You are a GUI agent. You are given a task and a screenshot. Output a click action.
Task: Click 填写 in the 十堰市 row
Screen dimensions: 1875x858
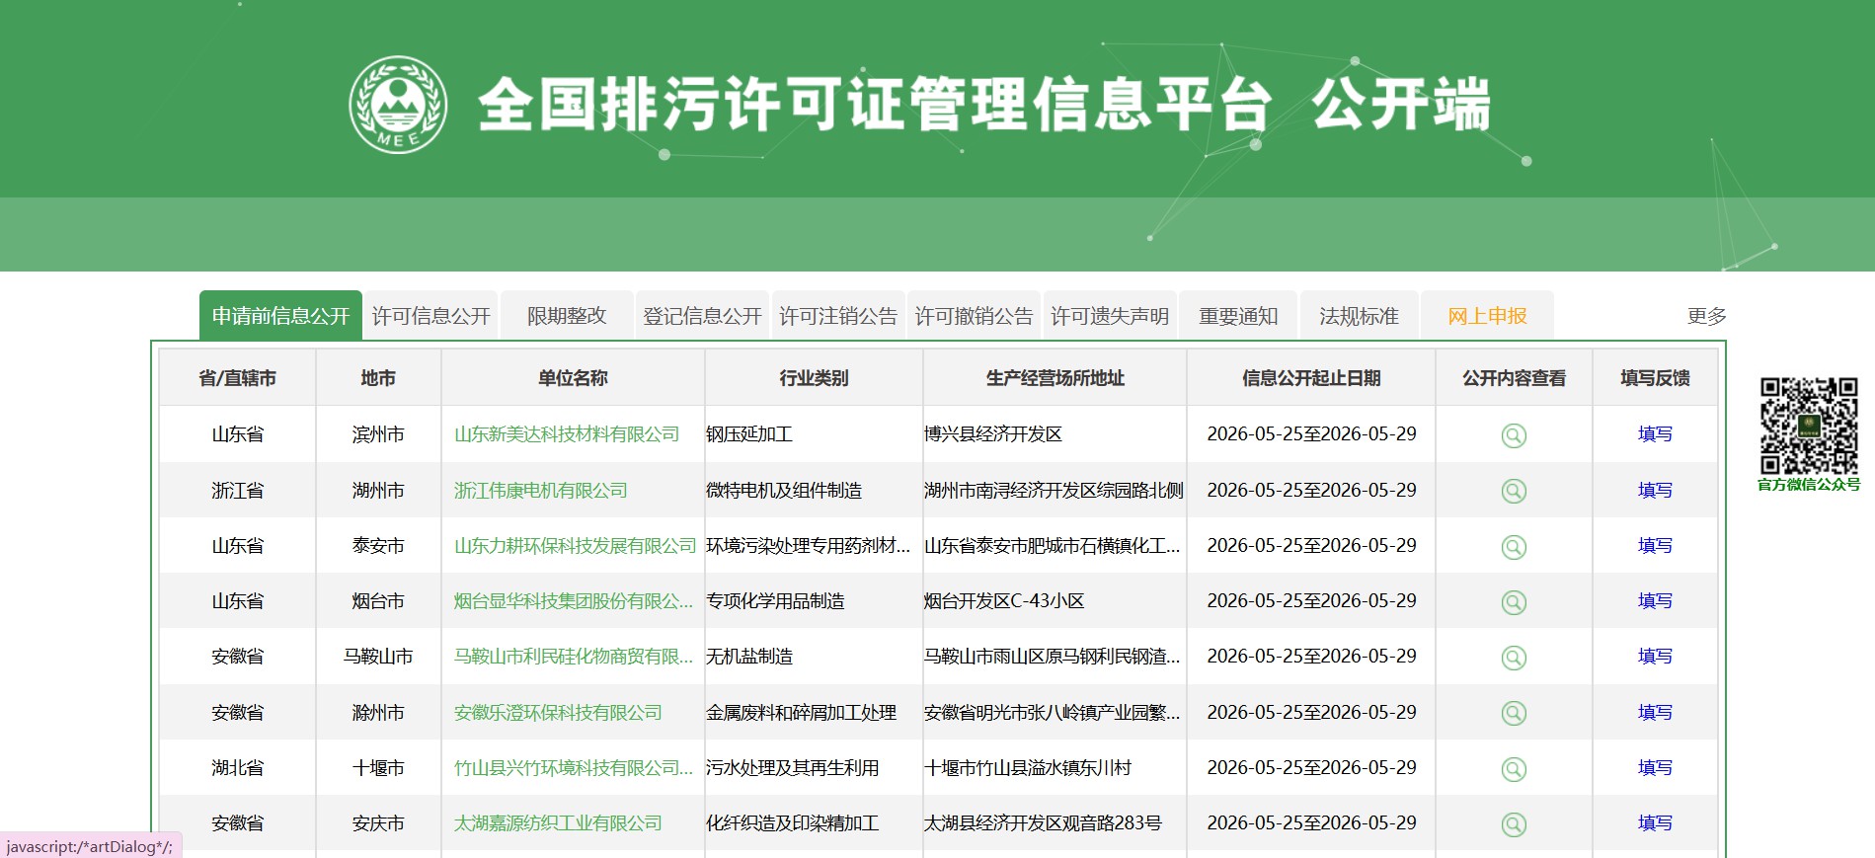(x=1655, y=768)
